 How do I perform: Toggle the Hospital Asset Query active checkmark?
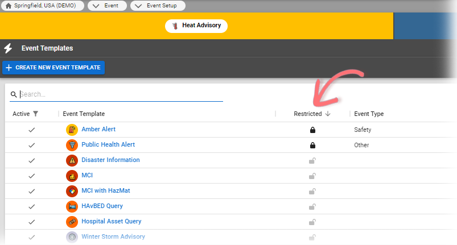point(31,222)
